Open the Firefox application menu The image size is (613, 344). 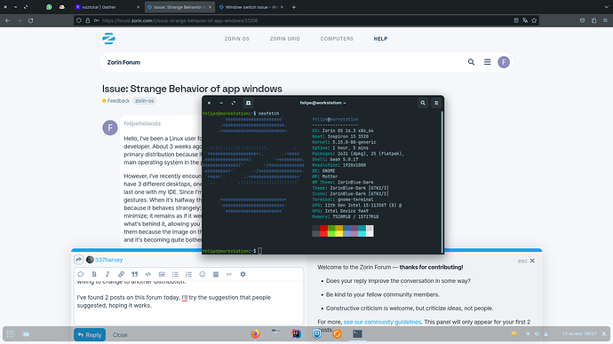coord(605,20)
